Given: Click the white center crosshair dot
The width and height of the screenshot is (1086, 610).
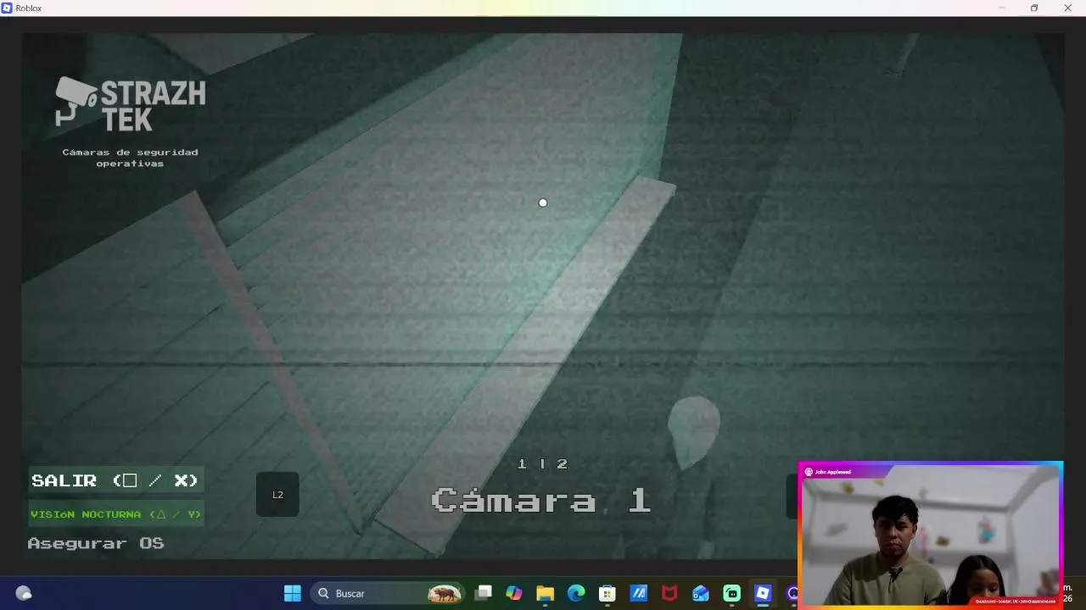Looking at the screenshot, I should coord(543,202).
